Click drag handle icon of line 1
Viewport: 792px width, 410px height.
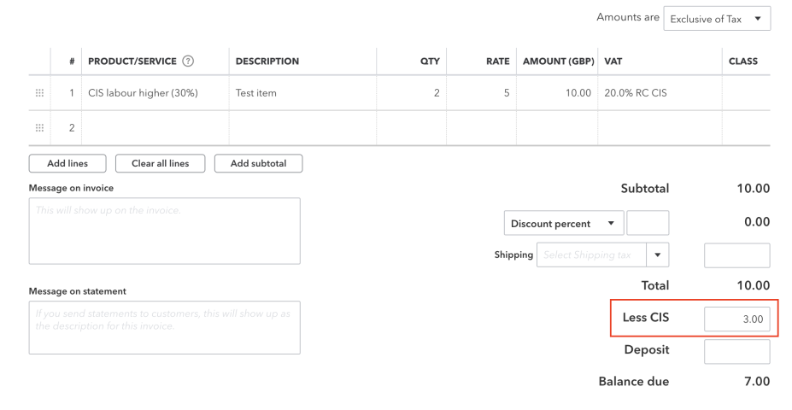(39, 93)
